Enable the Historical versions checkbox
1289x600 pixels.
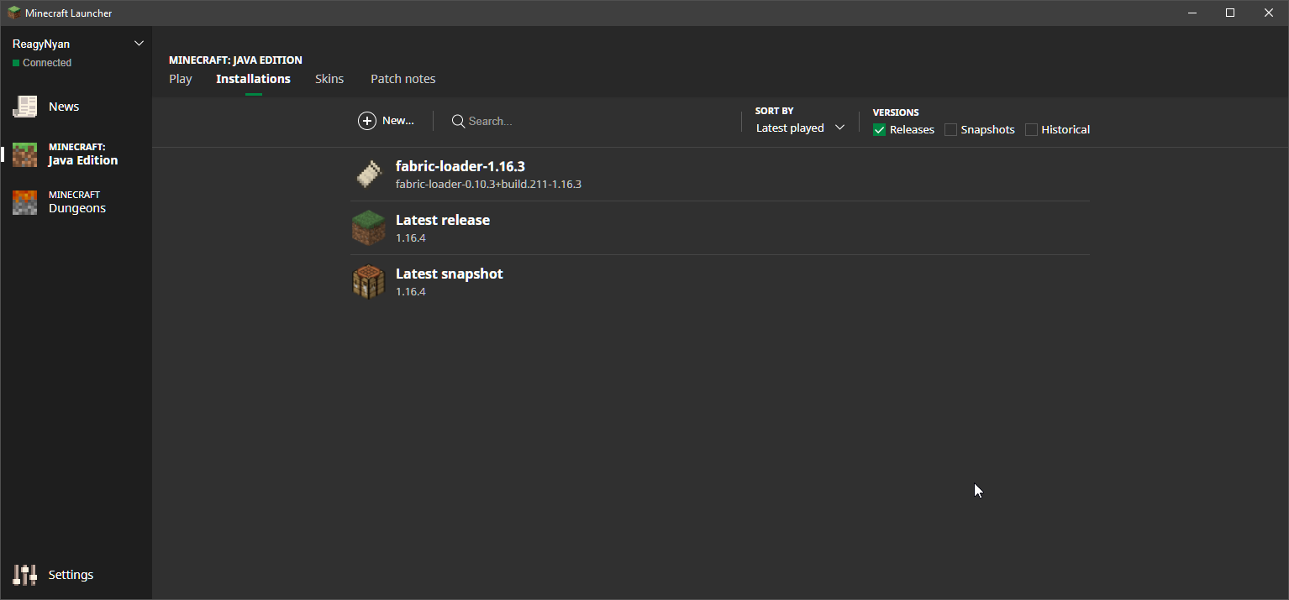click(1031, 129)
